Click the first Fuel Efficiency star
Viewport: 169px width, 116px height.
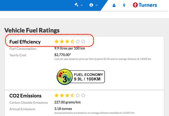click(x=56, y=41)
